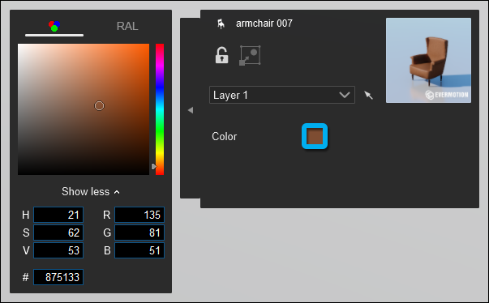Click the rainbow hue strip
489x303 pixels.
160,109
